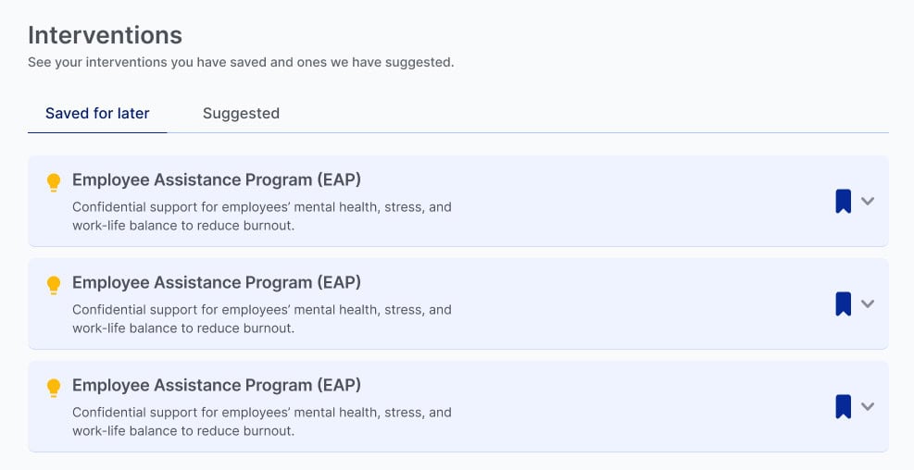
Task: Click the lightbulb icon on the first EAP card
Action: (54, 182)
